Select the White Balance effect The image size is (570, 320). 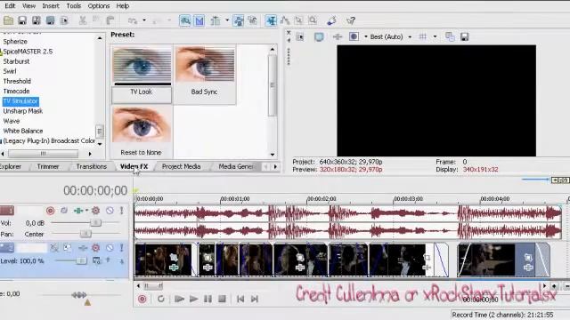tap(23, 131)
